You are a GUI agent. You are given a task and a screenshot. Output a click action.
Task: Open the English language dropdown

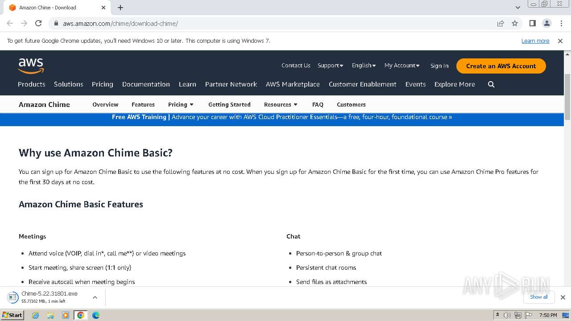(364, 66)
